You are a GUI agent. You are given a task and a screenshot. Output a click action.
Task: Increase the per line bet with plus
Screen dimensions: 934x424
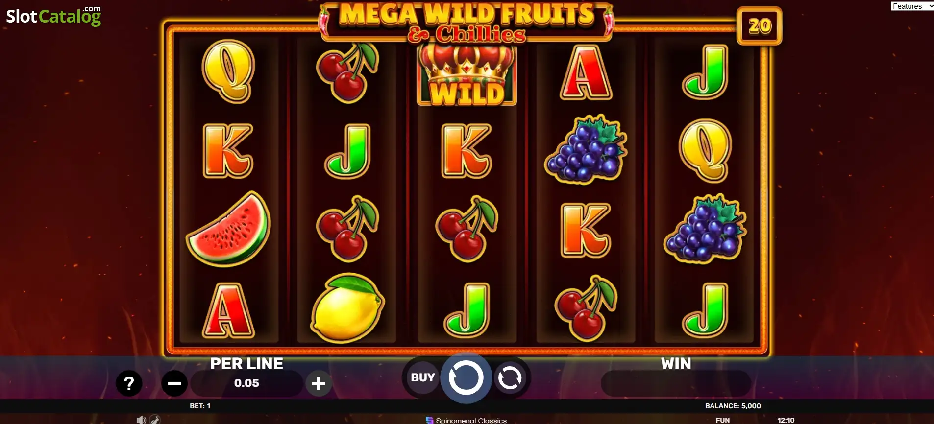(x=319, y=383)
